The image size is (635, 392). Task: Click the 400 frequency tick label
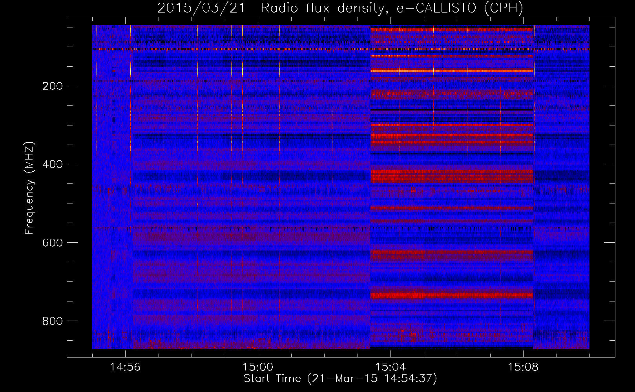(x=53, y=164)
